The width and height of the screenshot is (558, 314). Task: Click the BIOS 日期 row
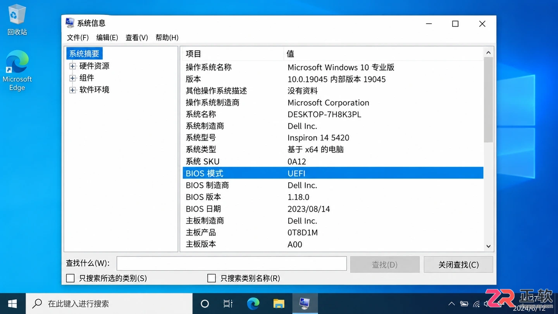coord(333,209)
